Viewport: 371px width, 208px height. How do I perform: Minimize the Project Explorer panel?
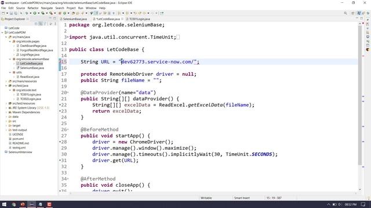[x=50, y=18]
